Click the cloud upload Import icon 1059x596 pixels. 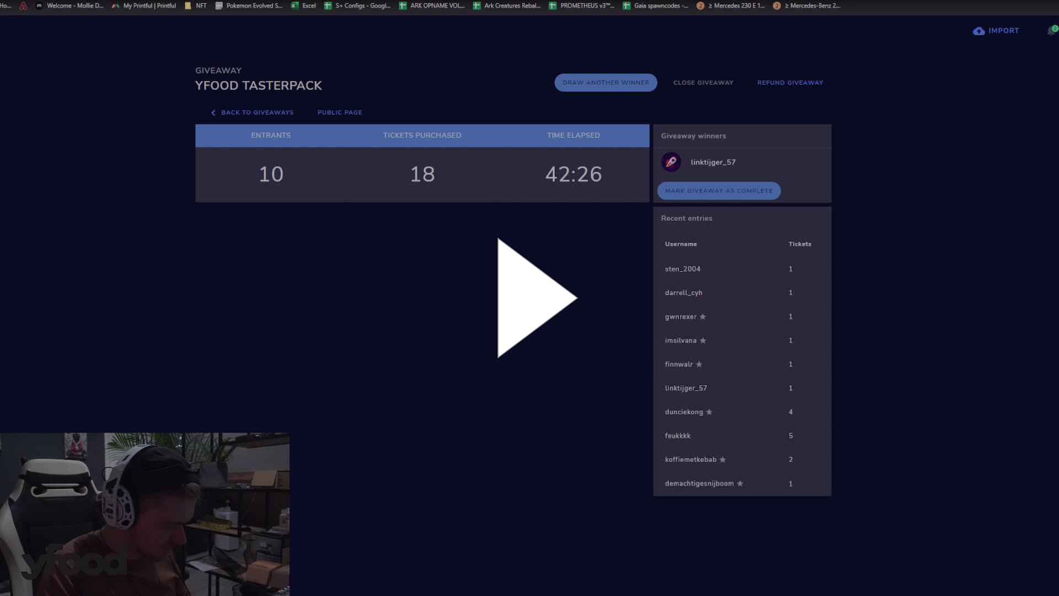(x=977, y=31)
